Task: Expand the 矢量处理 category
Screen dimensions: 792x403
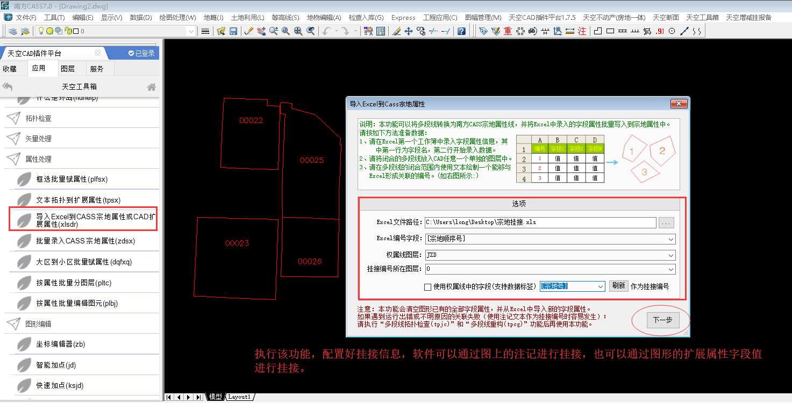Action: pos(81,139)
